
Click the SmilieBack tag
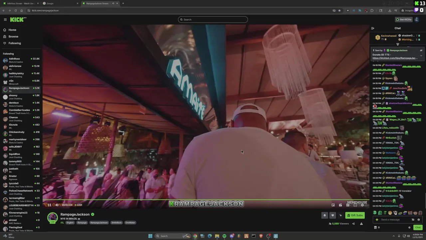(x=116, y=223)
